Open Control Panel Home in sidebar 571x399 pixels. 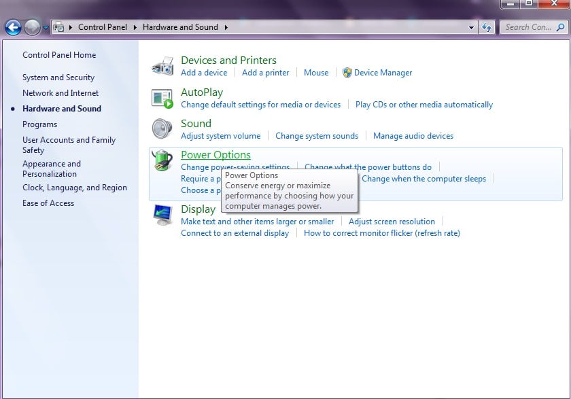59,55
